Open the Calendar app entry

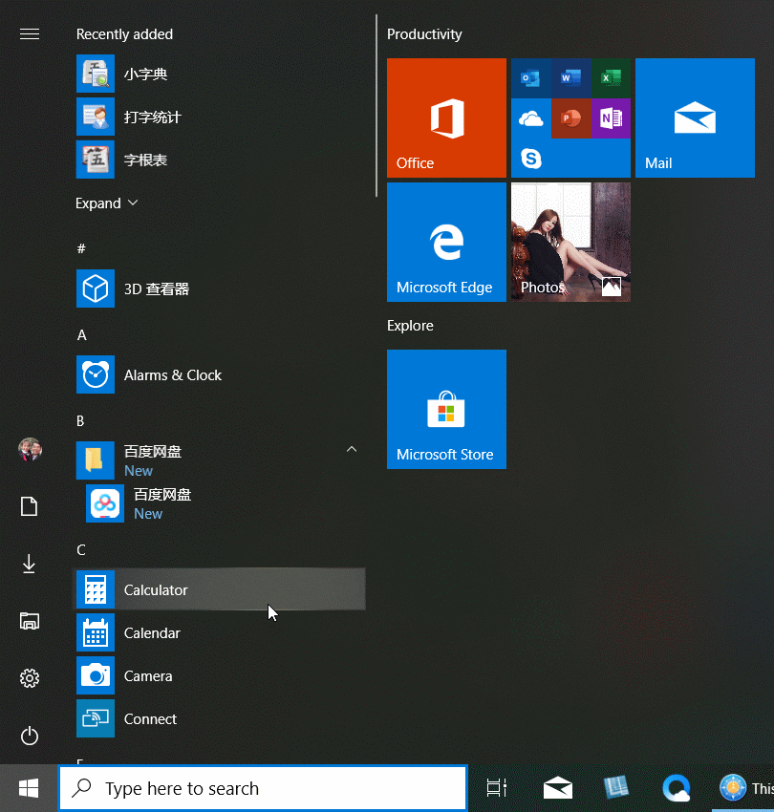tap(152, 633)
